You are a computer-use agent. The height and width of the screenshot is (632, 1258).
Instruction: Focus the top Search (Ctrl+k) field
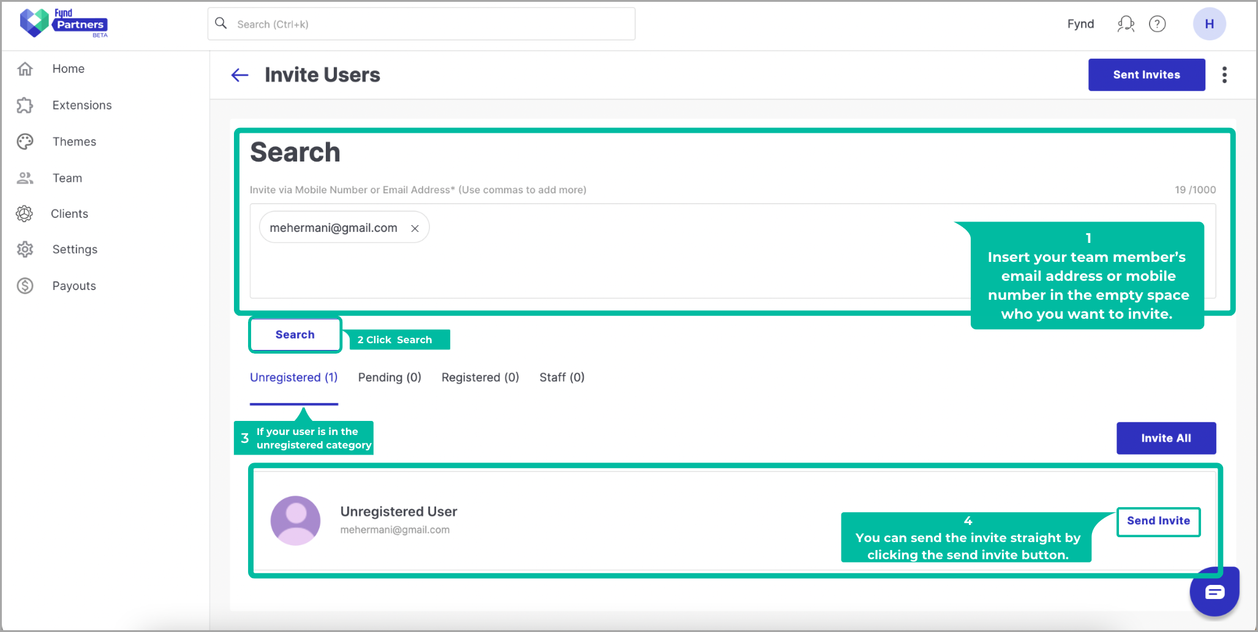pos(421,24)
